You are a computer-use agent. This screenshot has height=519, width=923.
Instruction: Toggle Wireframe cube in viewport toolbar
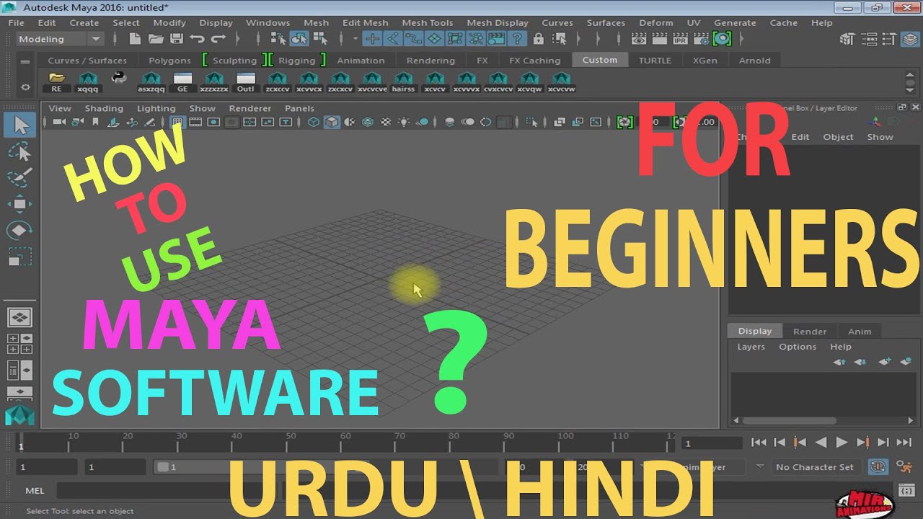click(314, 123)
